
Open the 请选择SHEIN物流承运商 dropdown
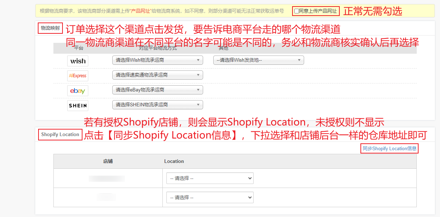pos(158,105)
